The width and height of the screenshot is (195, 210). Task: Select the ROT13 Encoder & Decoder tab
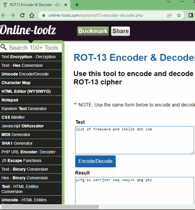35,5
